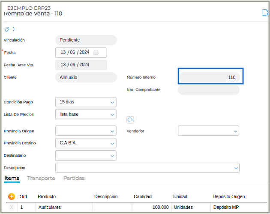Image resolution: width=270 pixels, height=214 pixels.
Task: Remove the Auriculares row with X icon
Action: [x=12, y=207]
